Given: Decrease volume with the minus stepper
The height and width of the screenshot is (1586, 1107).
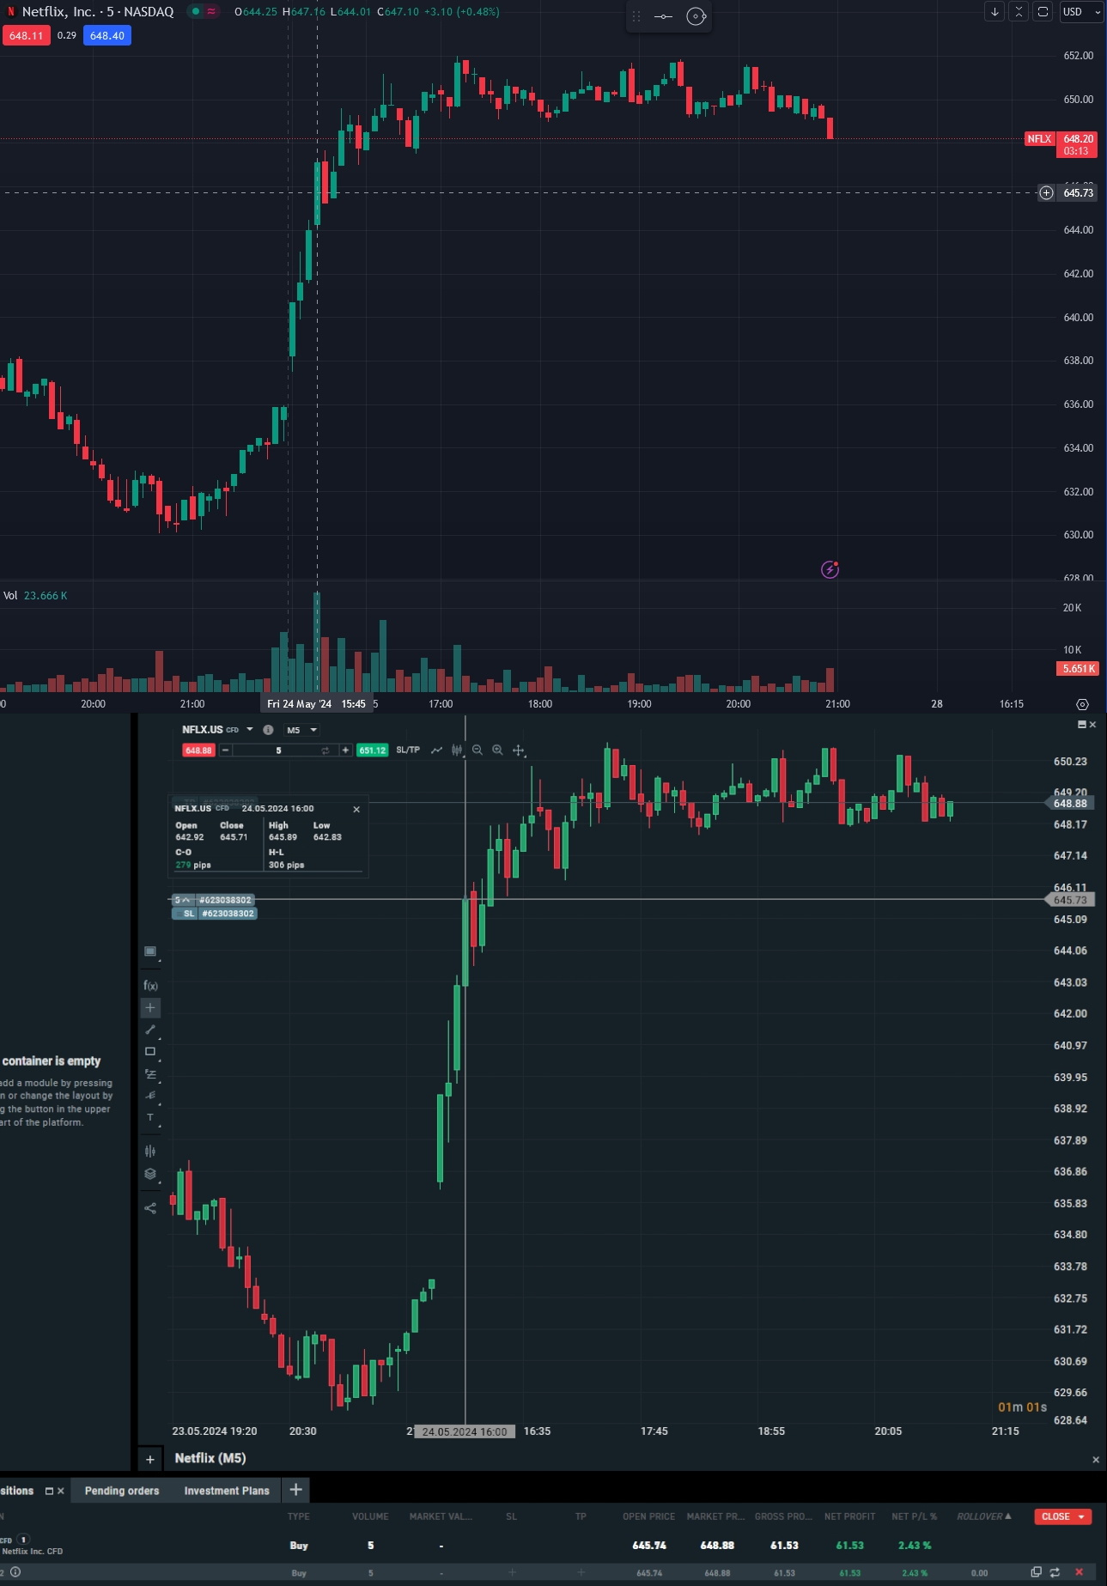Looking at the screenshot, I should (x=225, y=750).
